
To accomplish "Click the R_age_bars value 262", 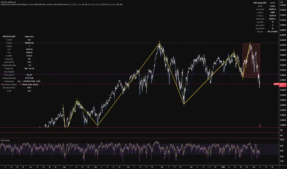I will 29,59.
